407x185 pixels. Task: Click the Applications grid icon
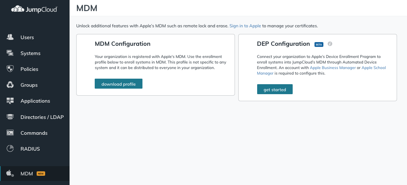10,101
